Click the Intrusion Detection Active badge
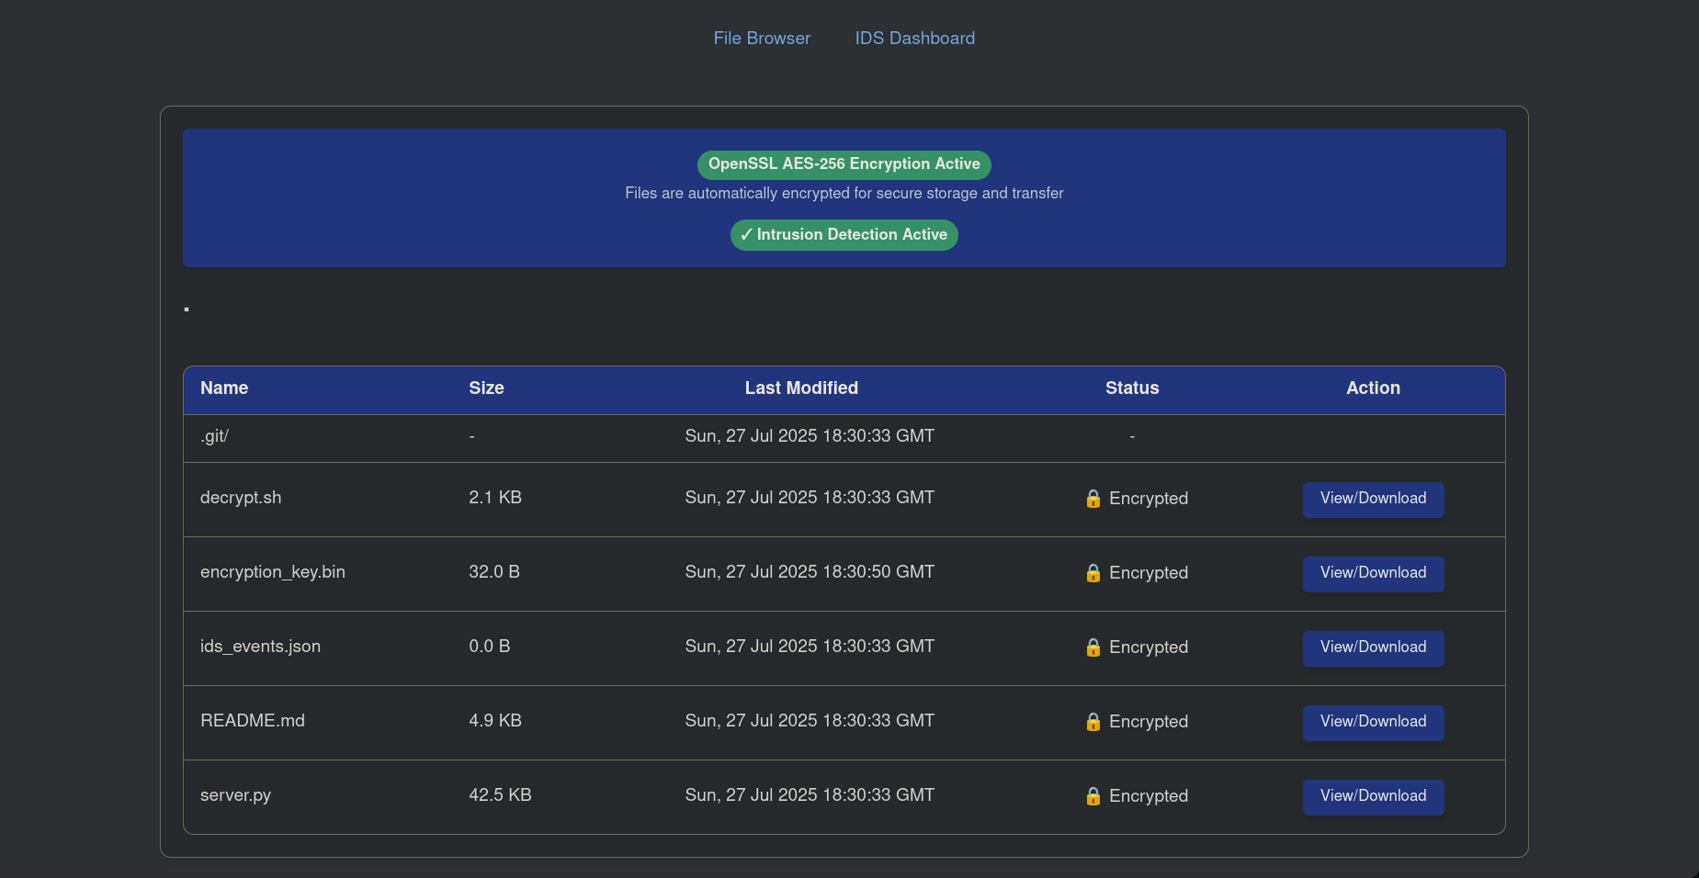The width and height of the screenshot is (1699, 878). pyautogui.click(x=844, y=235)
